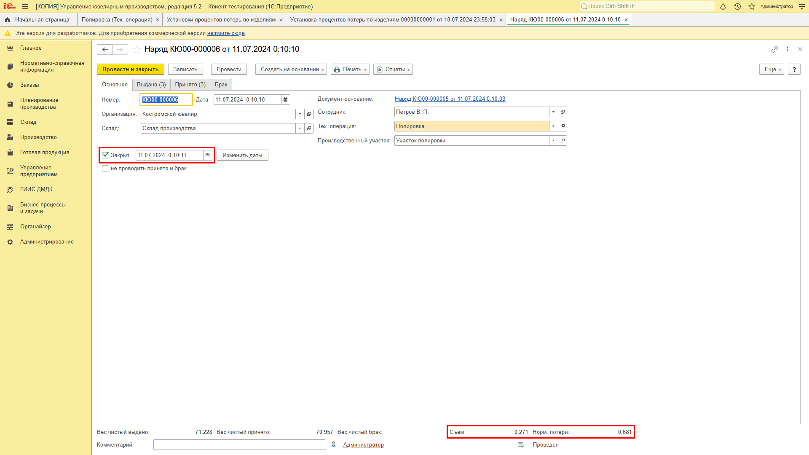This screenshot has height=455, width=809.
Task: Select the Основное tab
Action: [115, 85]
